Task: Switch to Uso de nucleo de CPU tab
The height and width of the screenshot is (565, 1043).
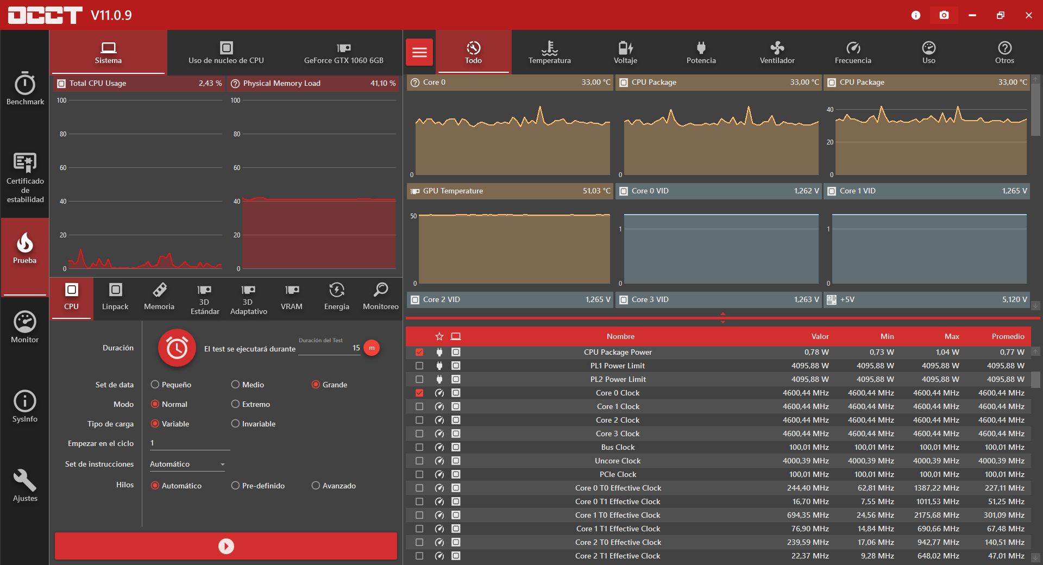Action: 226,52
